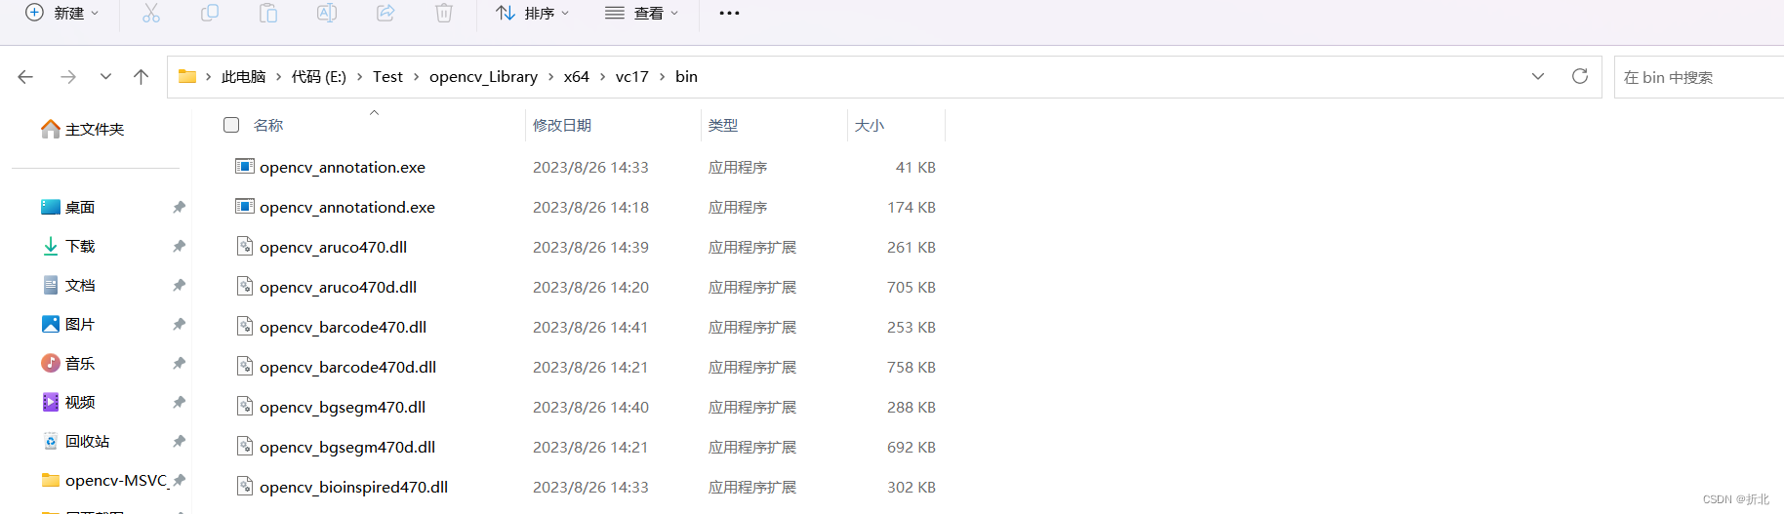This screenshot has height=514, width=1784.
Task: Click the opencv_aruco470.dll file icon
Action: [245, 246]
